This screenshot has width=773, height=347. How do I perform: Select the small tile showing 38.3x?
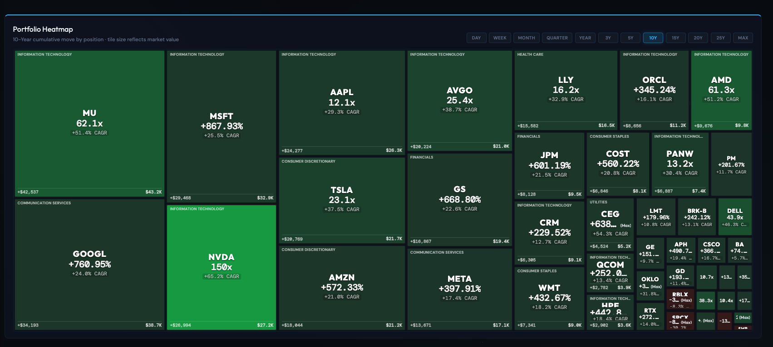point(706,300)
